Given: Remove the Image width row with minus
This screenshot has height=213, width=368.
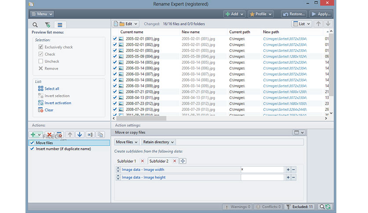Looking at the screenshot, I should click(x=293, y=169).
